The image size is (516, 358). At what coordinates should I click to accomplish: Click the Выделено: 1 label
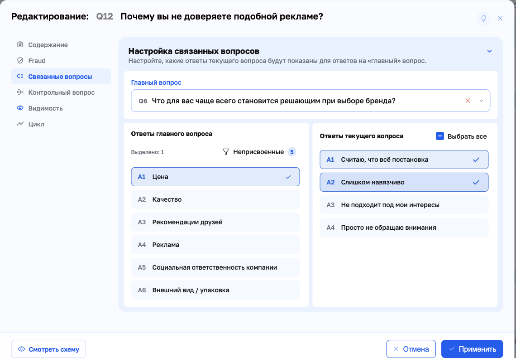point(148,152)
